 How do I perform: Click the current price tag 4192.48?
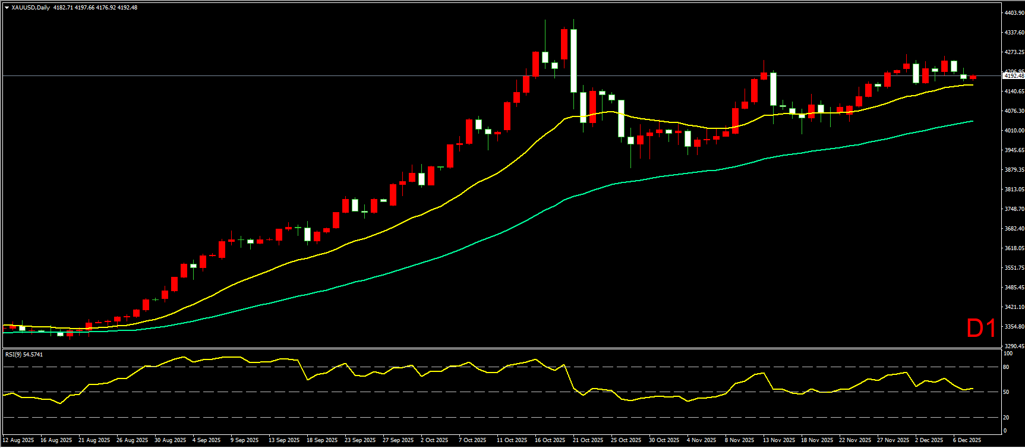1013,76
